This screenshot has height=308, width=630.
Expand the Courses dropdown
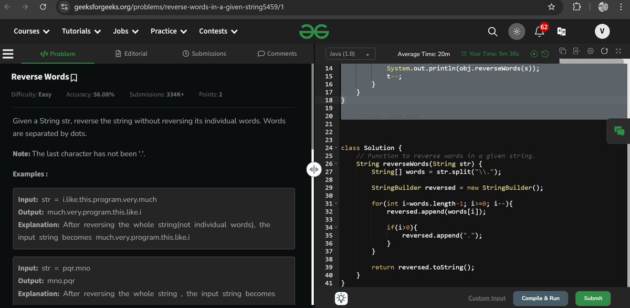click(31, 31)
